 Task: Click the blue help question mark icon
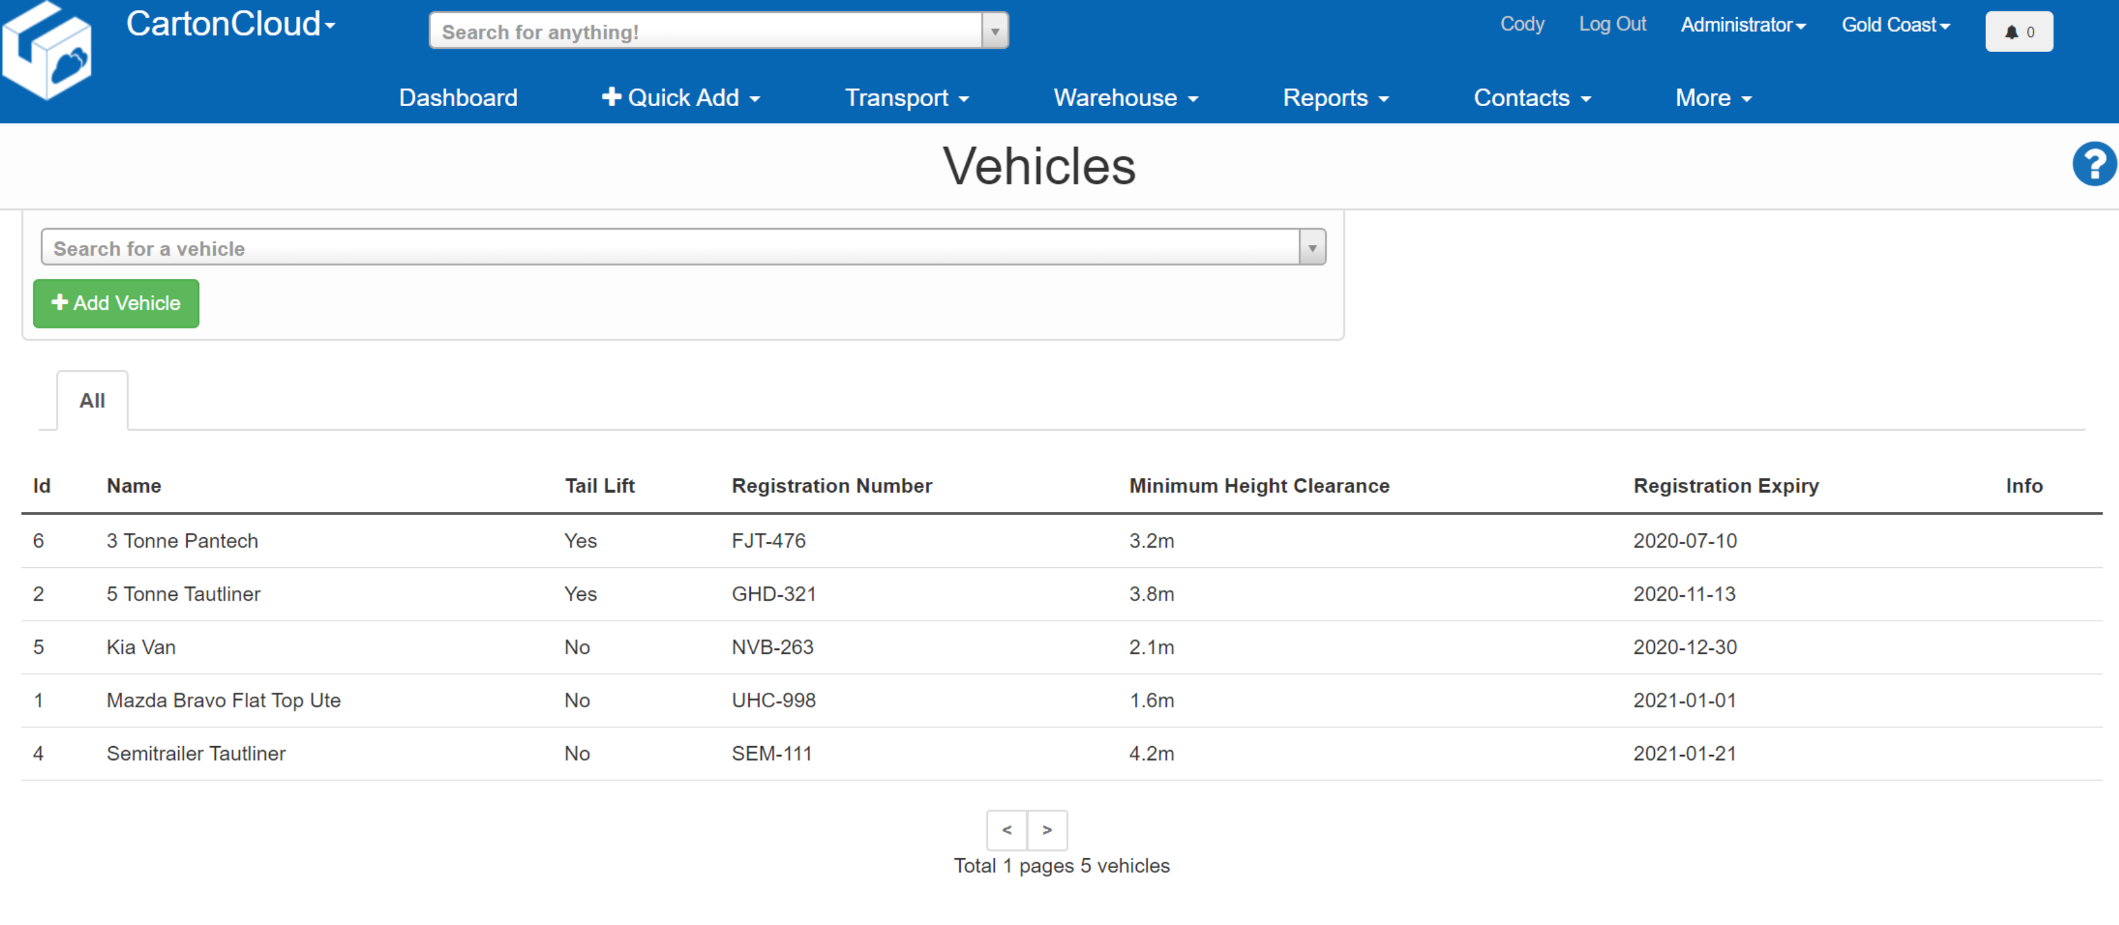coord(2094,164)
